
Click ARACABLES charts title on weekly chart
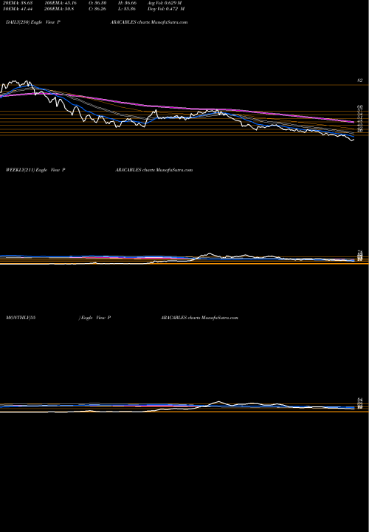pyautogui.click(x=154, y=170)
